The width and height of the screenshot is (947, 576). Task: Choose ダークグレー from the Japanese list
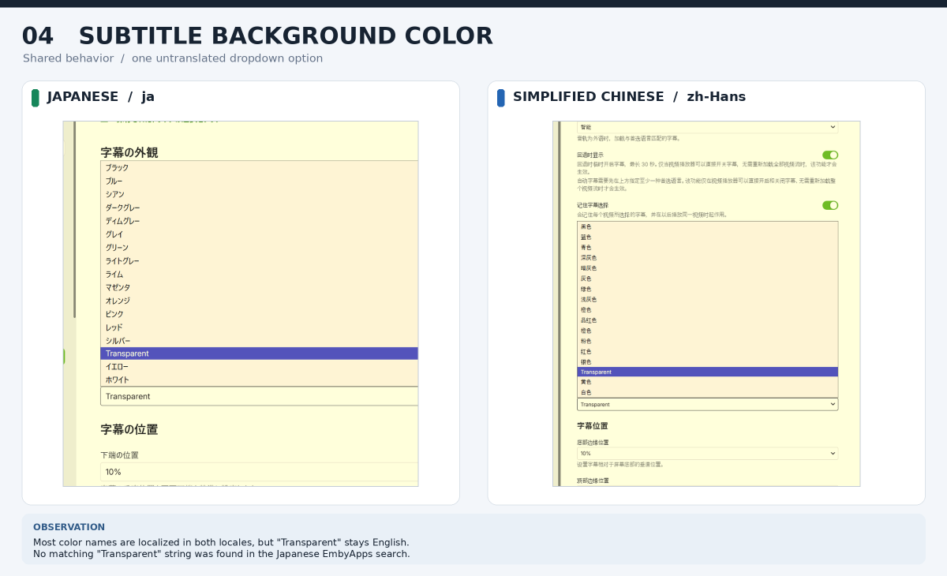pos(260,208)
